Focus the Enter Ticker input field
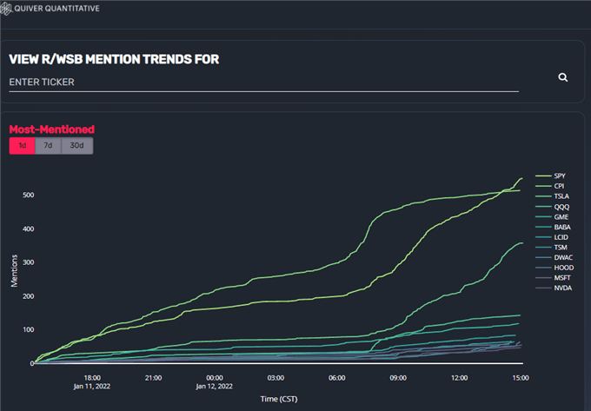Image resolution: width=591 pixels, height=411 pixels. pos(264,83)
